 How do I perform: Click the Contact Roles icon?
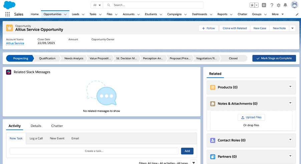213,140
